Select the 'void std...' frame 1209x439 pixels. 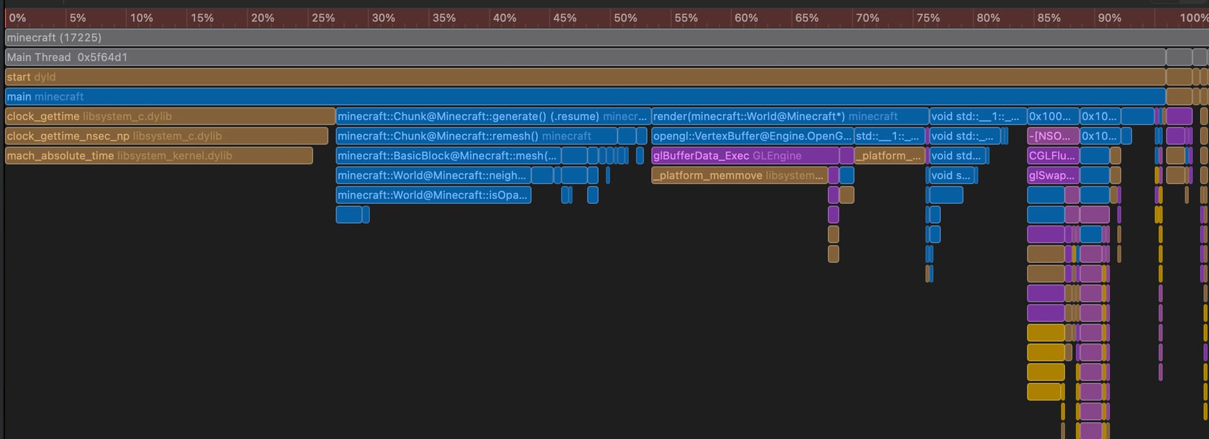pyautogui.click(x=957, y=155)
